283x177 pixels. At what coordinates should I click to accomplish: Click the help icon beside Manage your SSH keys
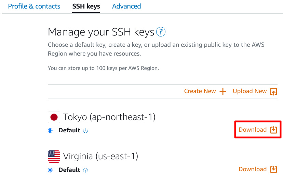(161, 32)
